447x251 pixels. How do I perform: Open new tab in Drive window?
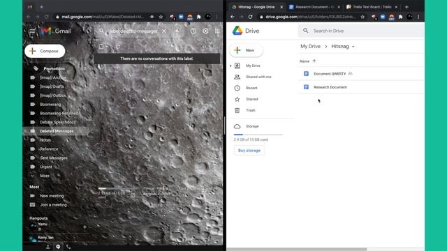click(406, 7)
